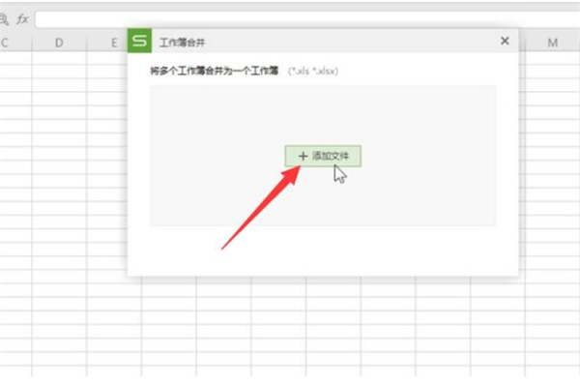Click the fx insert function icon
This screenshot has width=580, height=384.
pos(22,19)
